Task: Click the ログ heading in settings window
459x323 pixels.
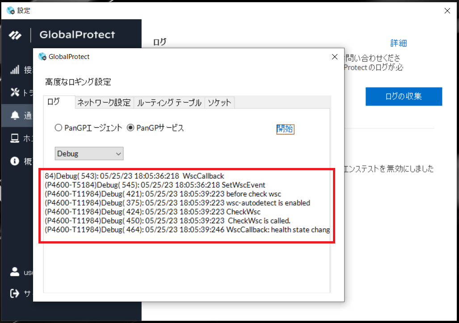Action: tap(160, 42)
